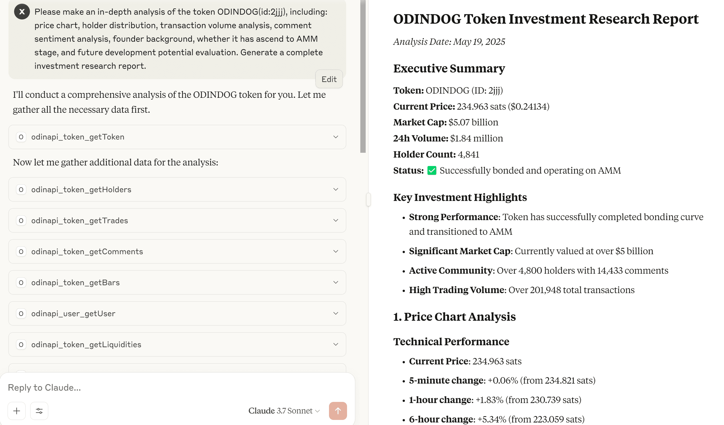Click the 1-hour change bullet
Screen dimensions: 724x425
pyautogui.click(x=495, y=400)
